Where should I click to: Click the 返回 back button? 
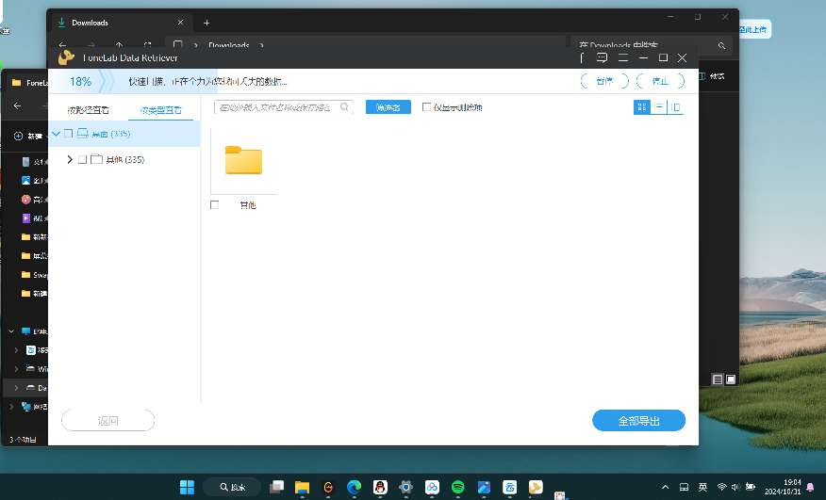coord(108,421)
